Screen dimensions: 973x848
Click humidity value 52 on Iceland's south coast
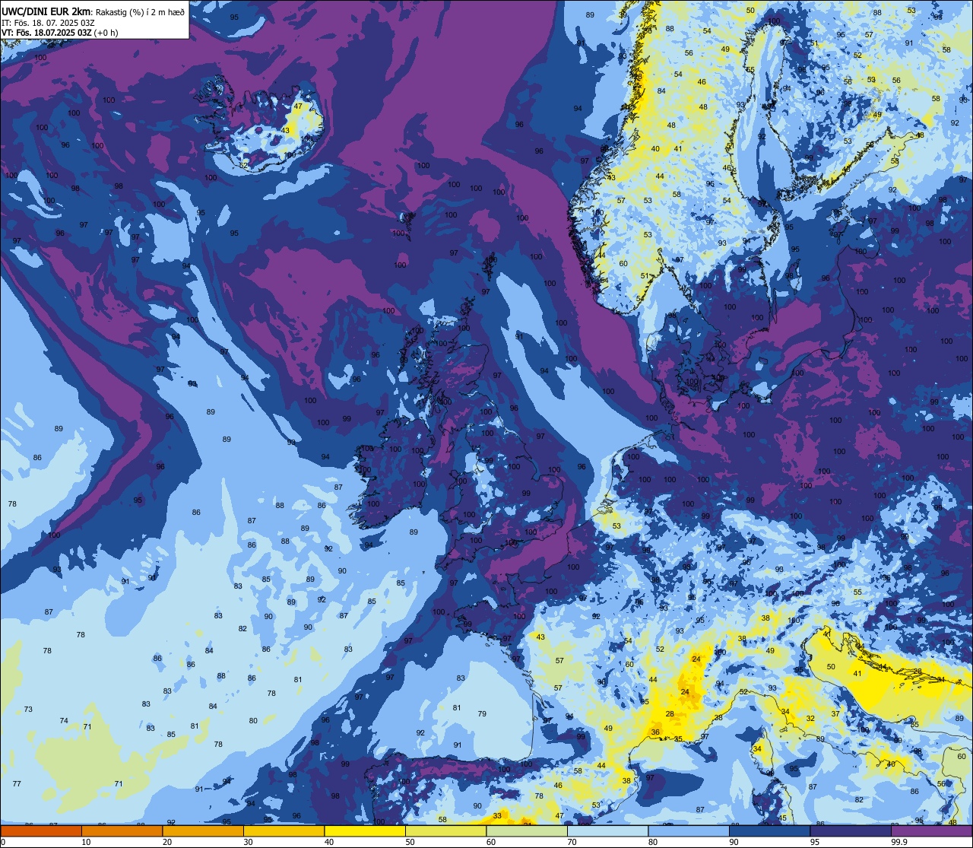[244, 165]
